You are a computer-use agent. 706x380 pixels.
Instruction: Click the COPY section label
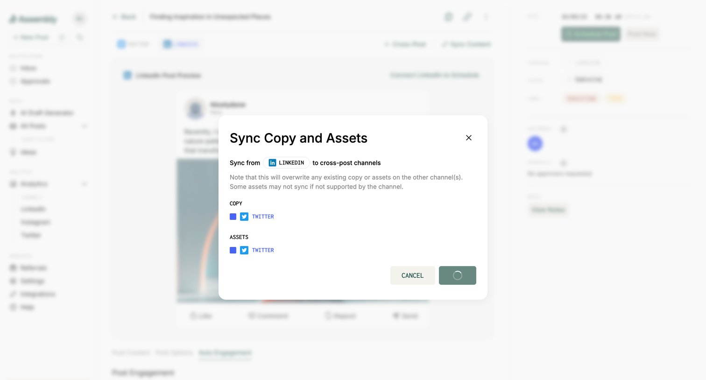[236, 204]
